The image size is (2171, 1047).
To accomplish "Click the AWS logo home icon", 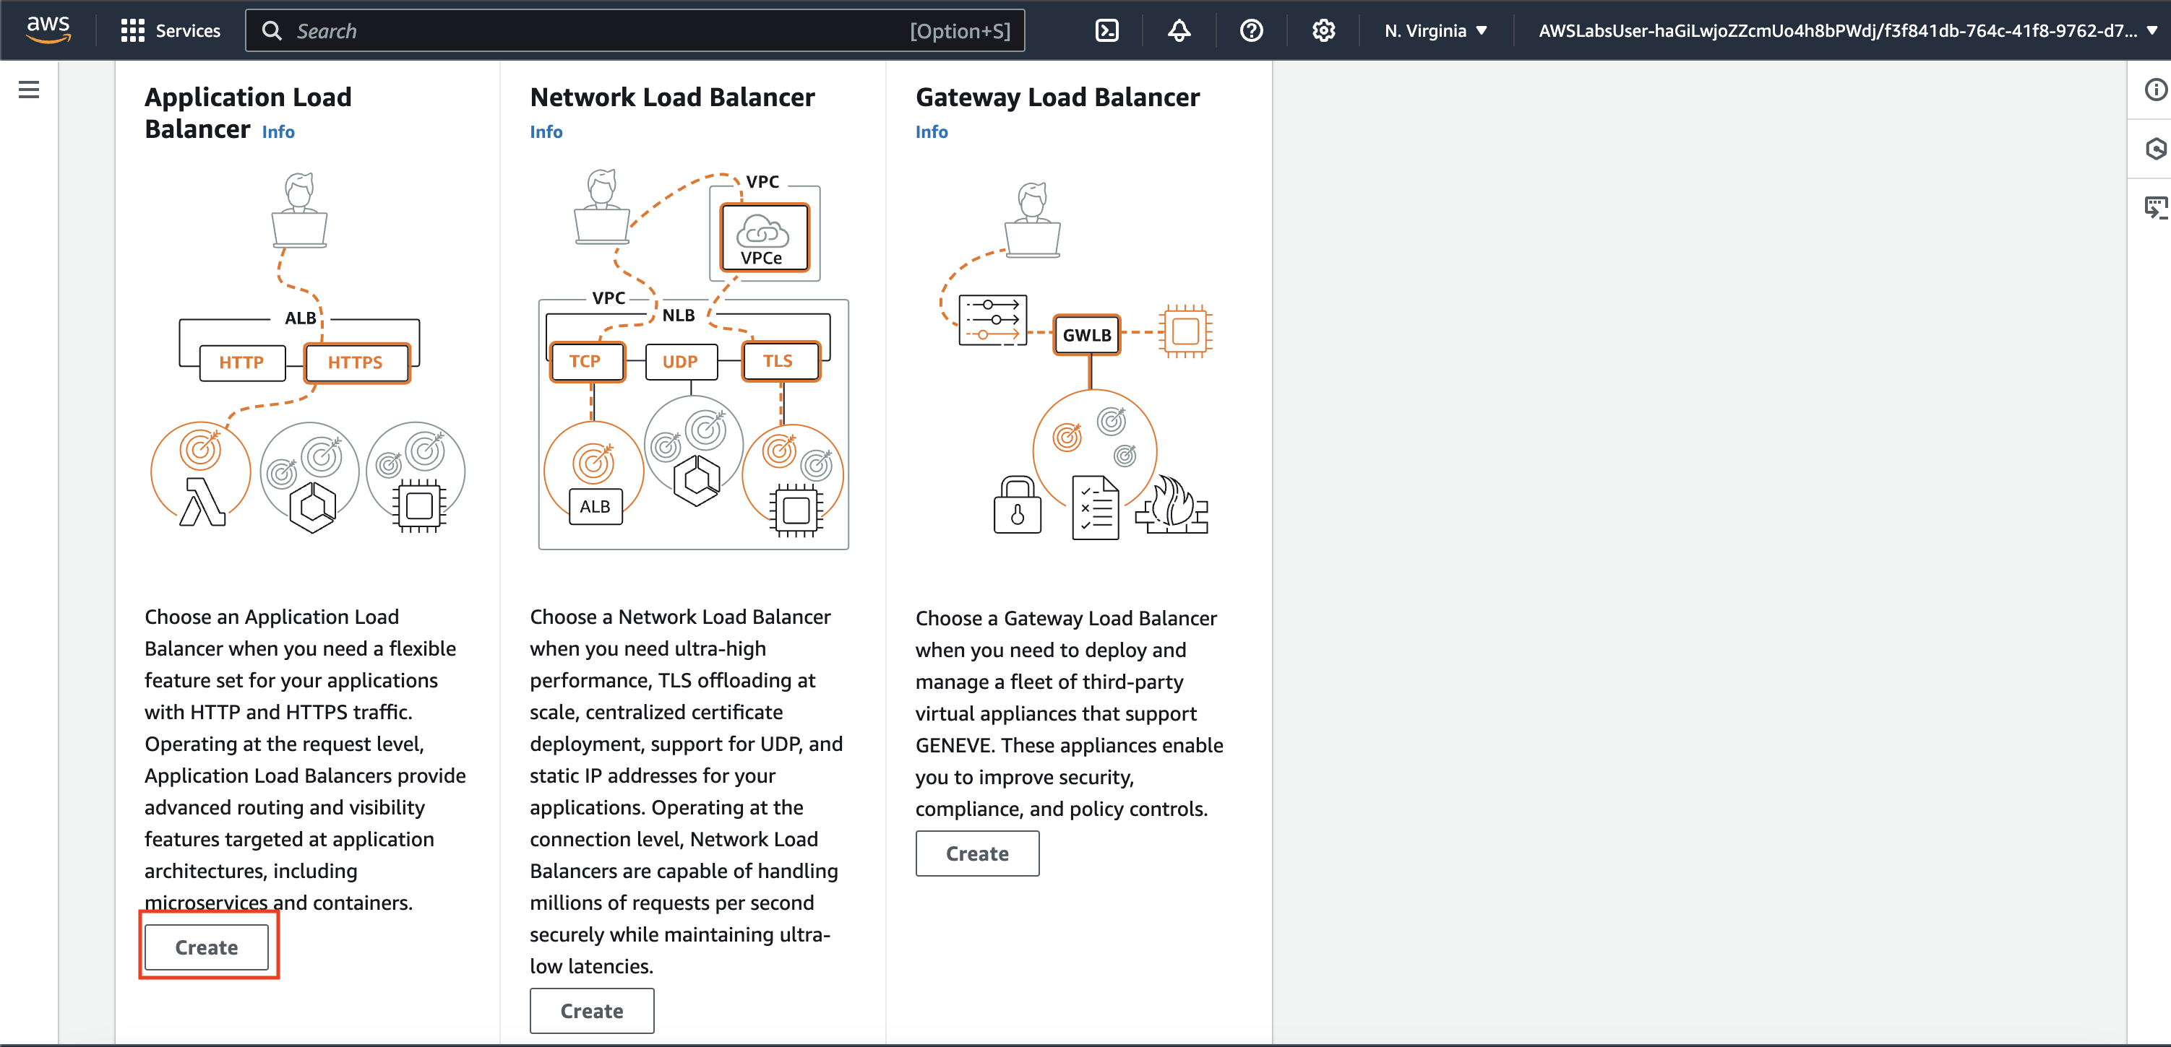I will click(48, 30).
